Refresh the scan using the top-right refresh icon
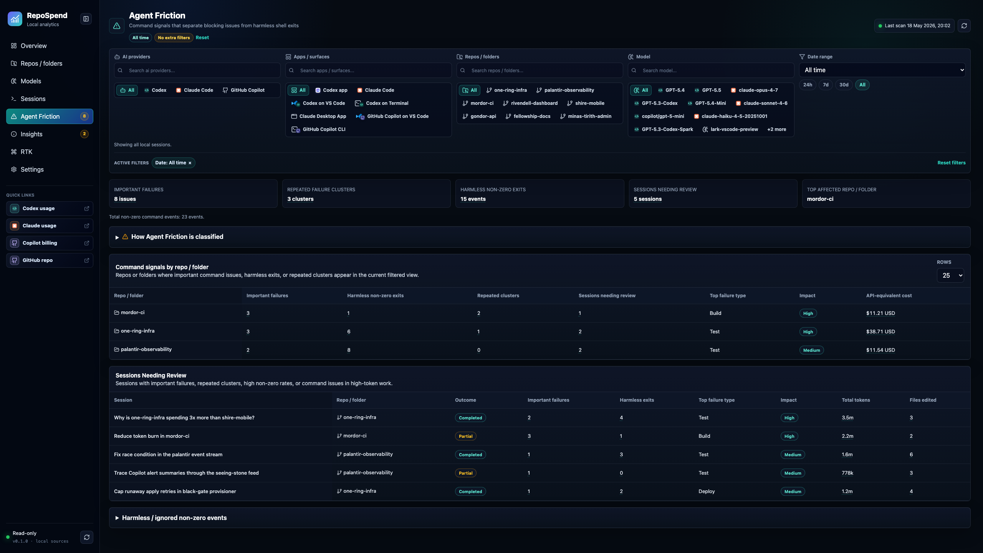Screen dimensions: 983x553 point(964,26)
